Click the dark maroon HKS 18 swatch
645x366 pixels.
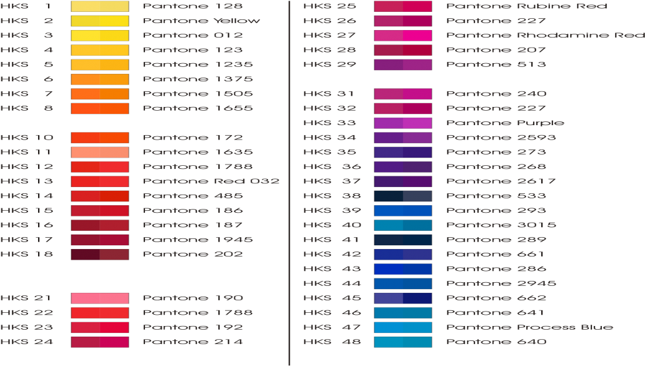click(100, 254)
